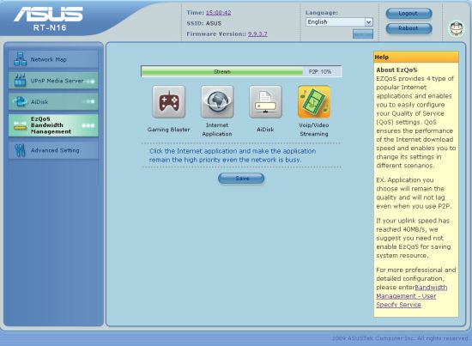The height and width of the screenshot is (346, 472).
Task: Click the Logout button
Action: [408, 14]
